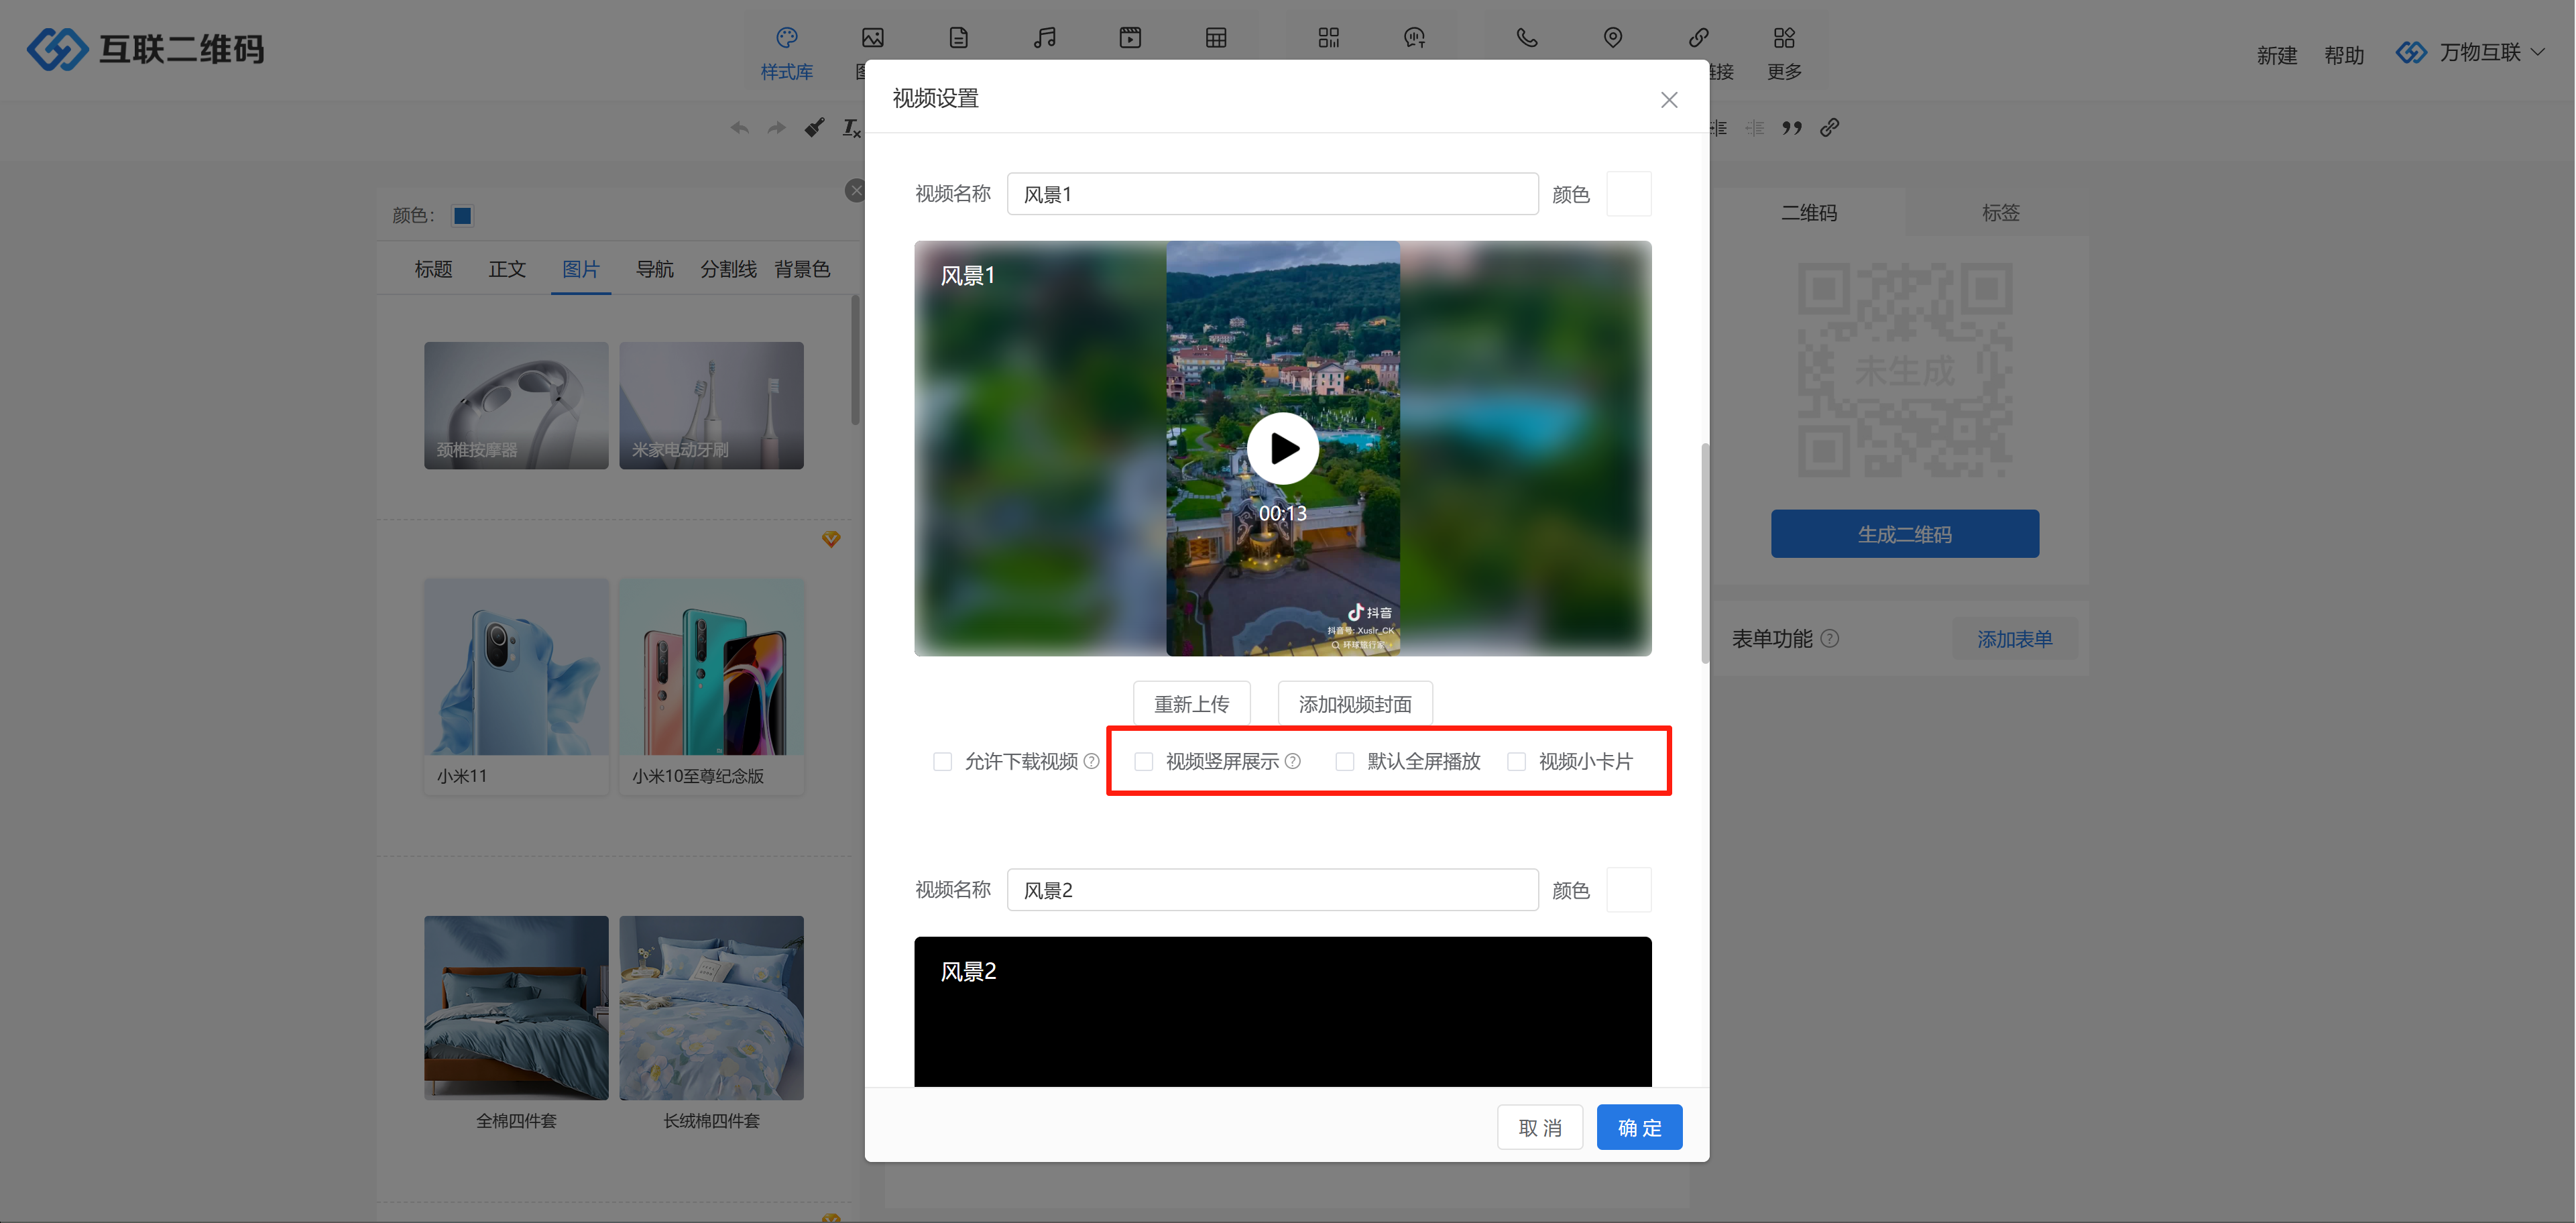Click help icon beside 允许下载视频

1092,762
